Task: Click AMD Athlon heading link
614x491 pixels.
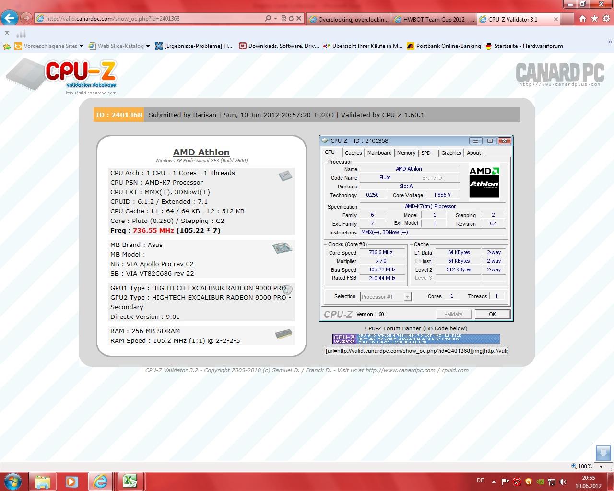Action: pos(201,152)
